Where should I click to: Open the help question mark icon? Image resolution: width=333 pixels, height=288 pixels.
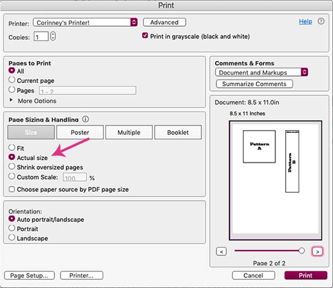pos(321,21)
